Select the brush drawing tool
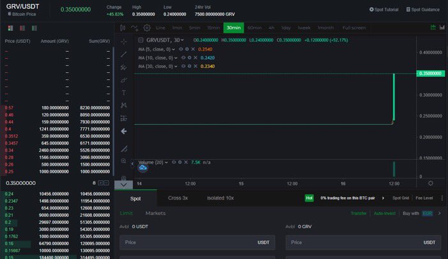This screenshot has height=259, width=448. coord(123,80)
